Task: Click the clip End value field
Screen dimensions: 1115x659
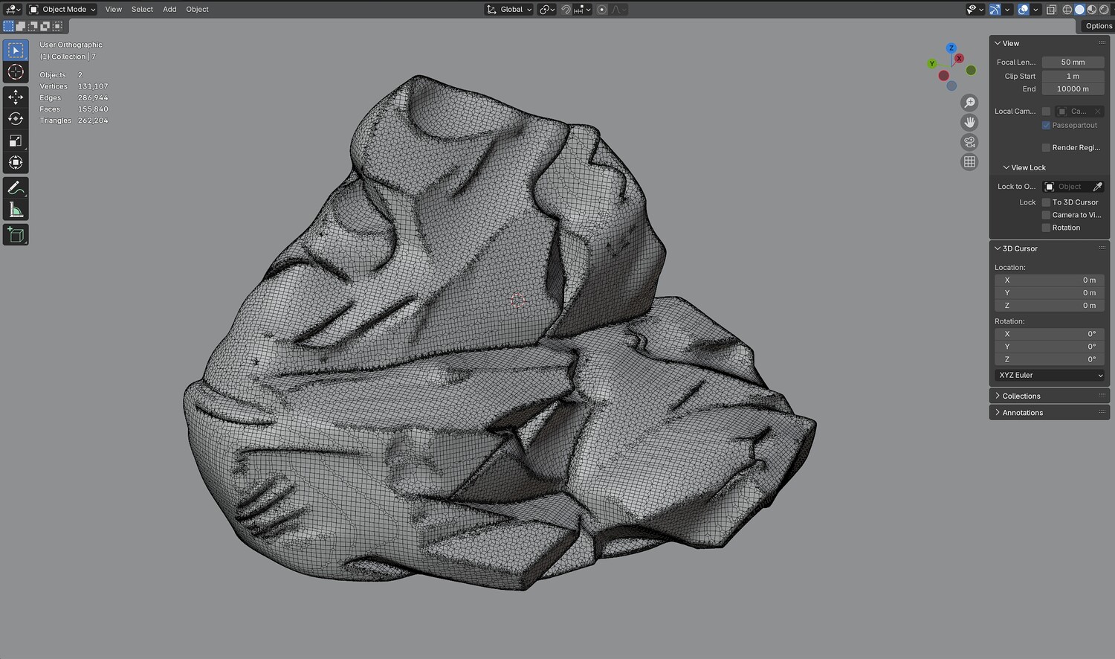Action: pyautogui.click(x=1073, y=89)
